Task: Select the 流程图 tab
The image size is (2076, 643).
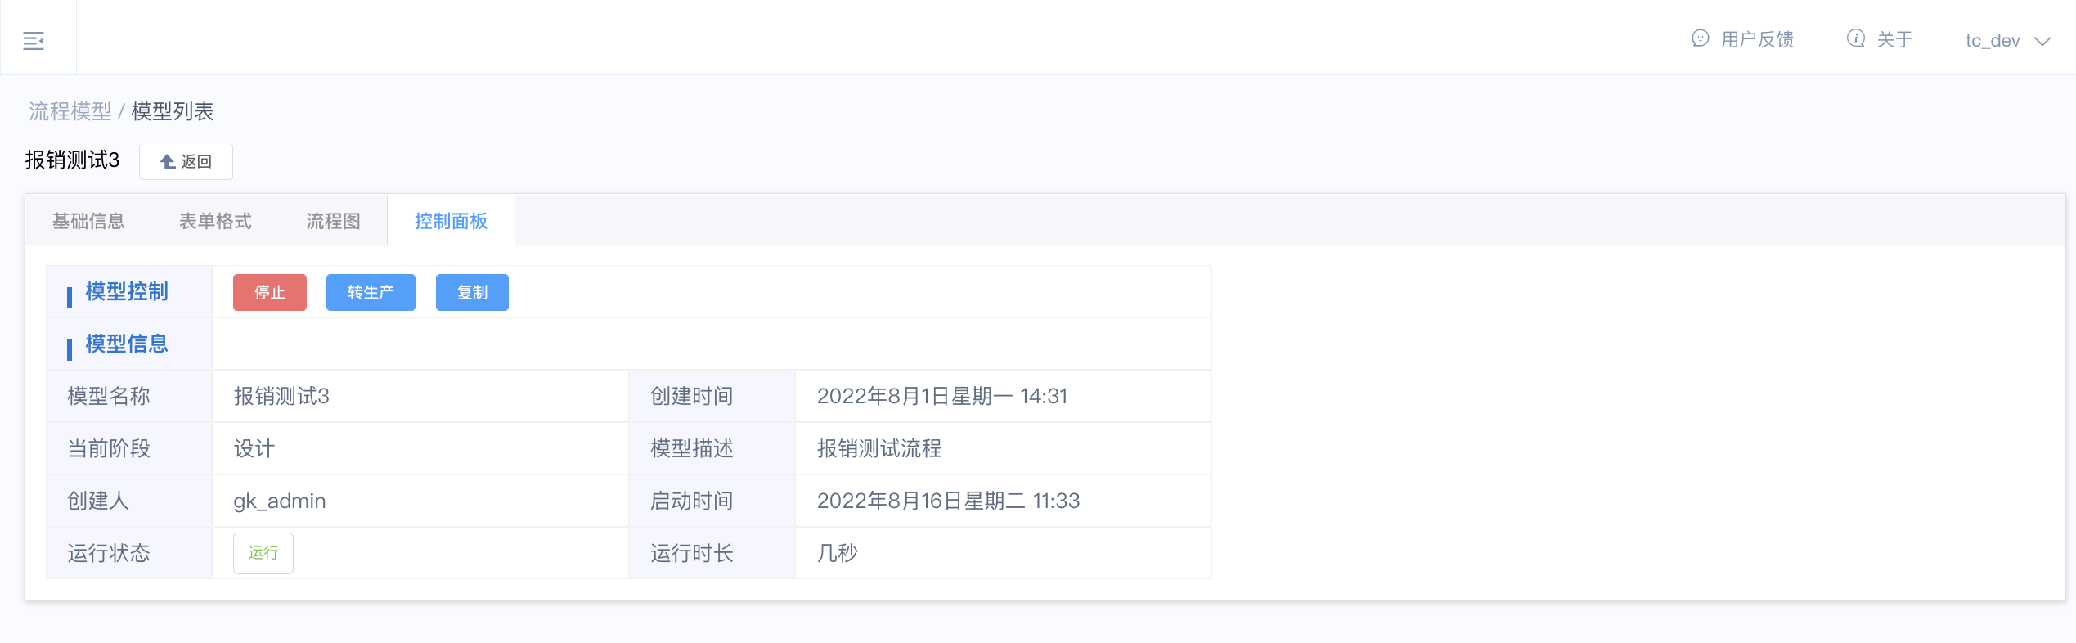Action: click(333, 221)
